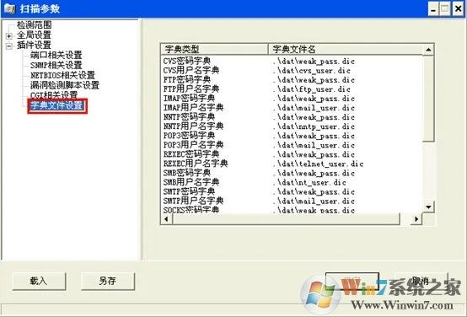This screenshot has width=467, height=317.
Task: Sort by 字典类型 column header
Action: [214, 49]
